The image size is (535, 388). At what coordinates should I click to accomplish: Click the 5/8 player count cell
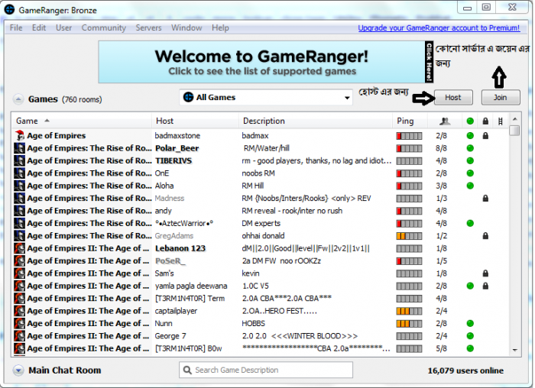click(442, 348)
